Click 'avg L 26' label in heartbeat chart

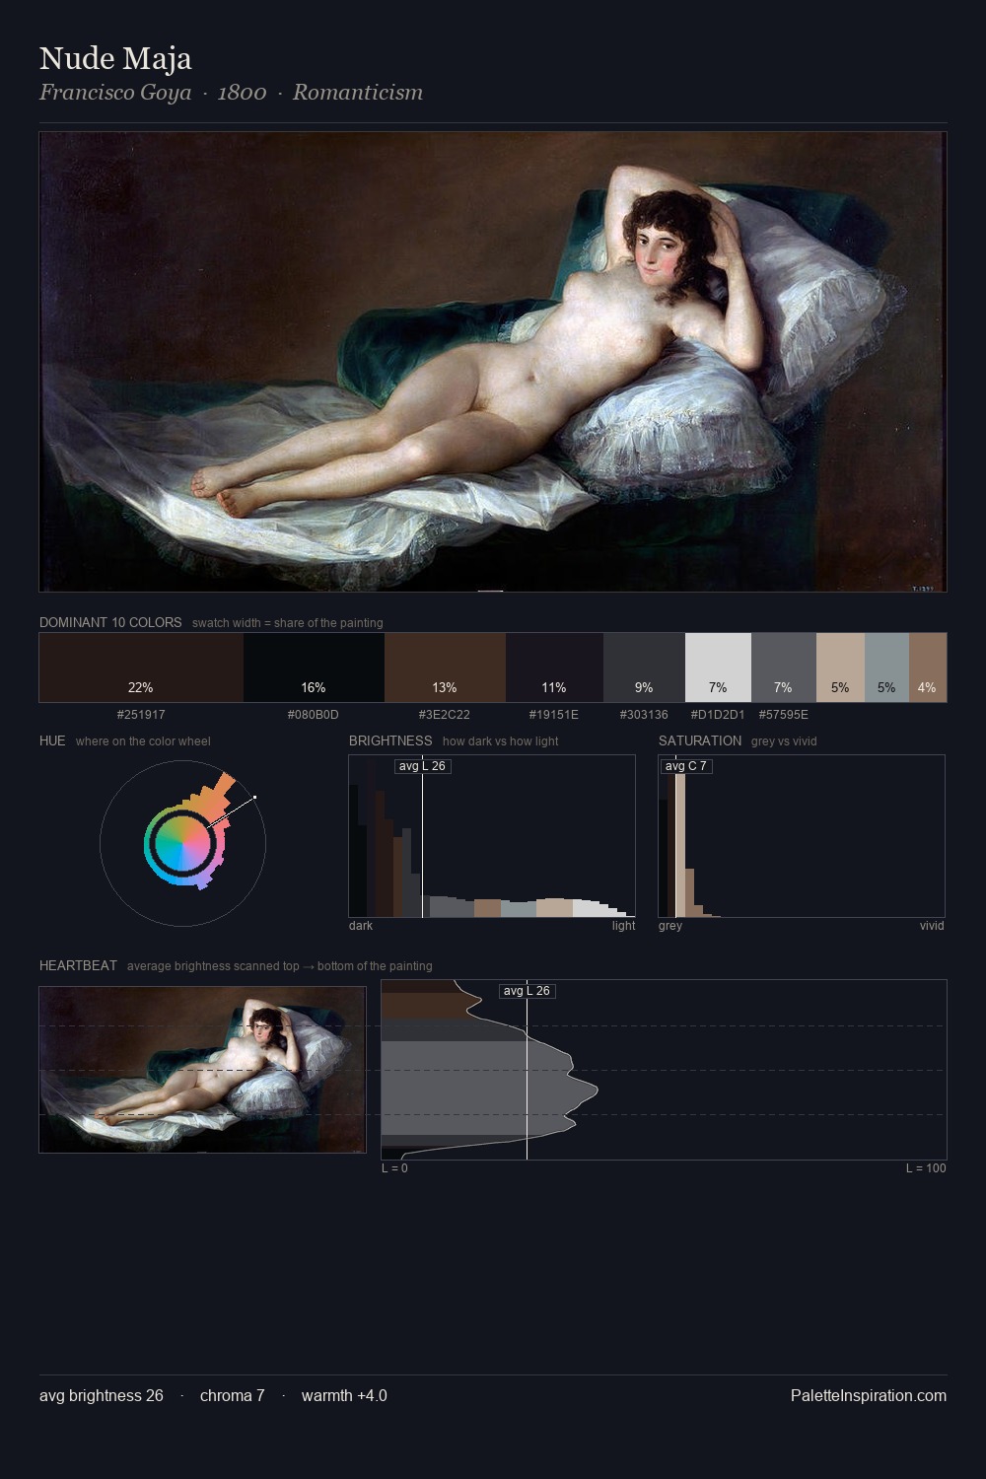527,991
